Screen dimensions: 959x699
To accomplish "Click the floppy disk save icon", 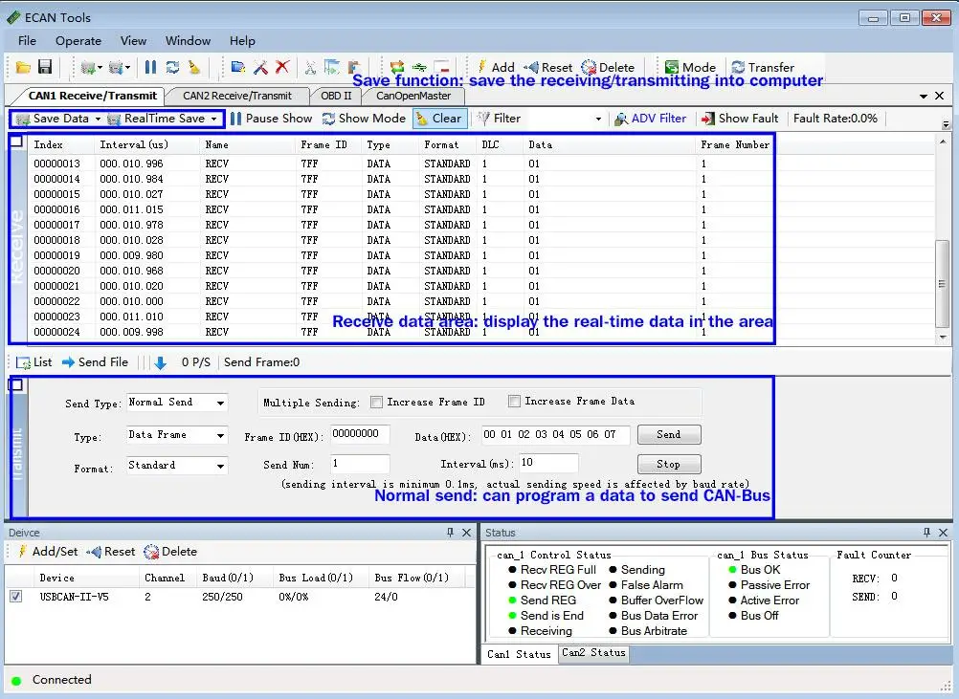I will [45, 67].
